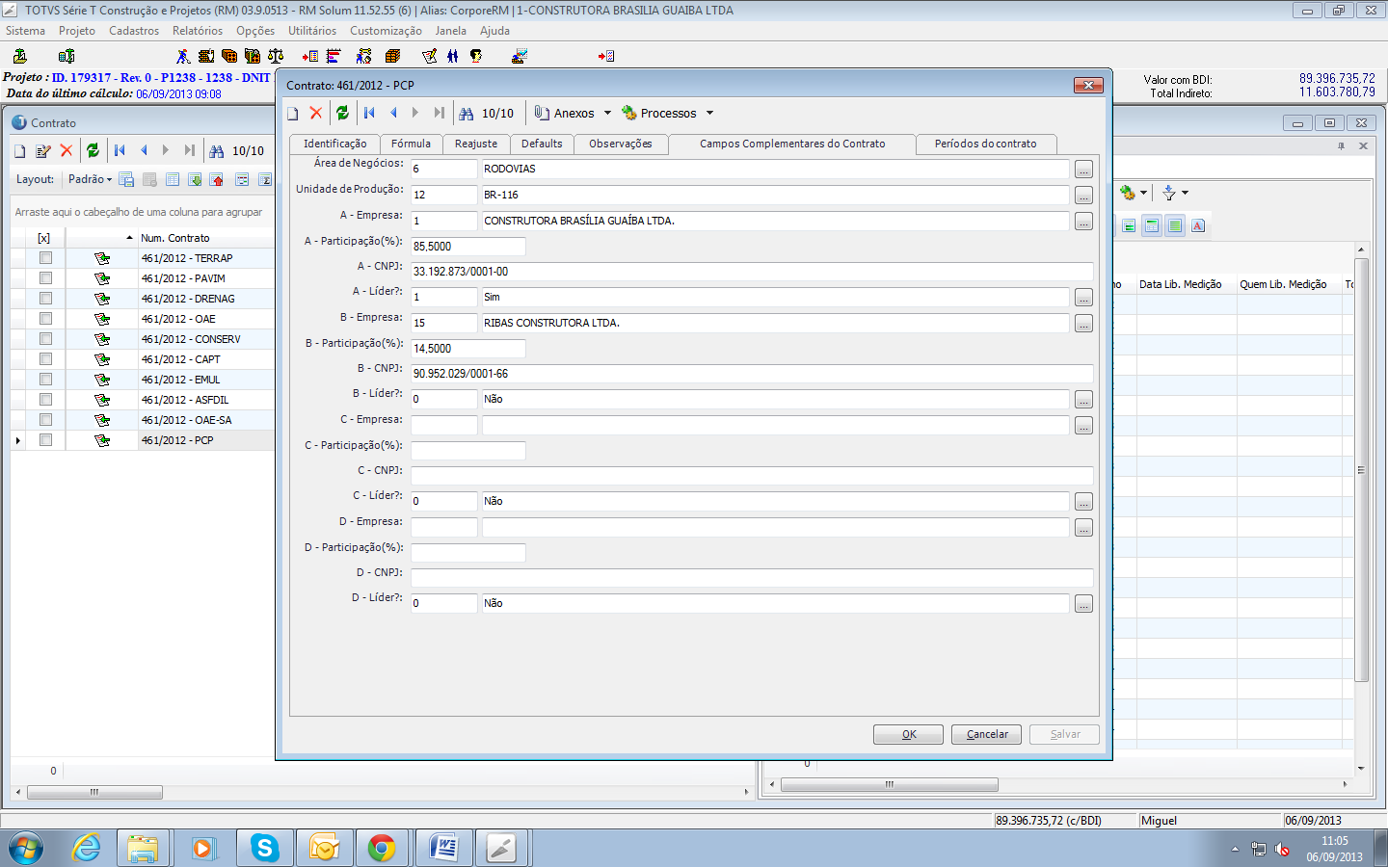Go to first record in Contrato window
Viewport: 1388px width, 867px height.
click(120, 150)
